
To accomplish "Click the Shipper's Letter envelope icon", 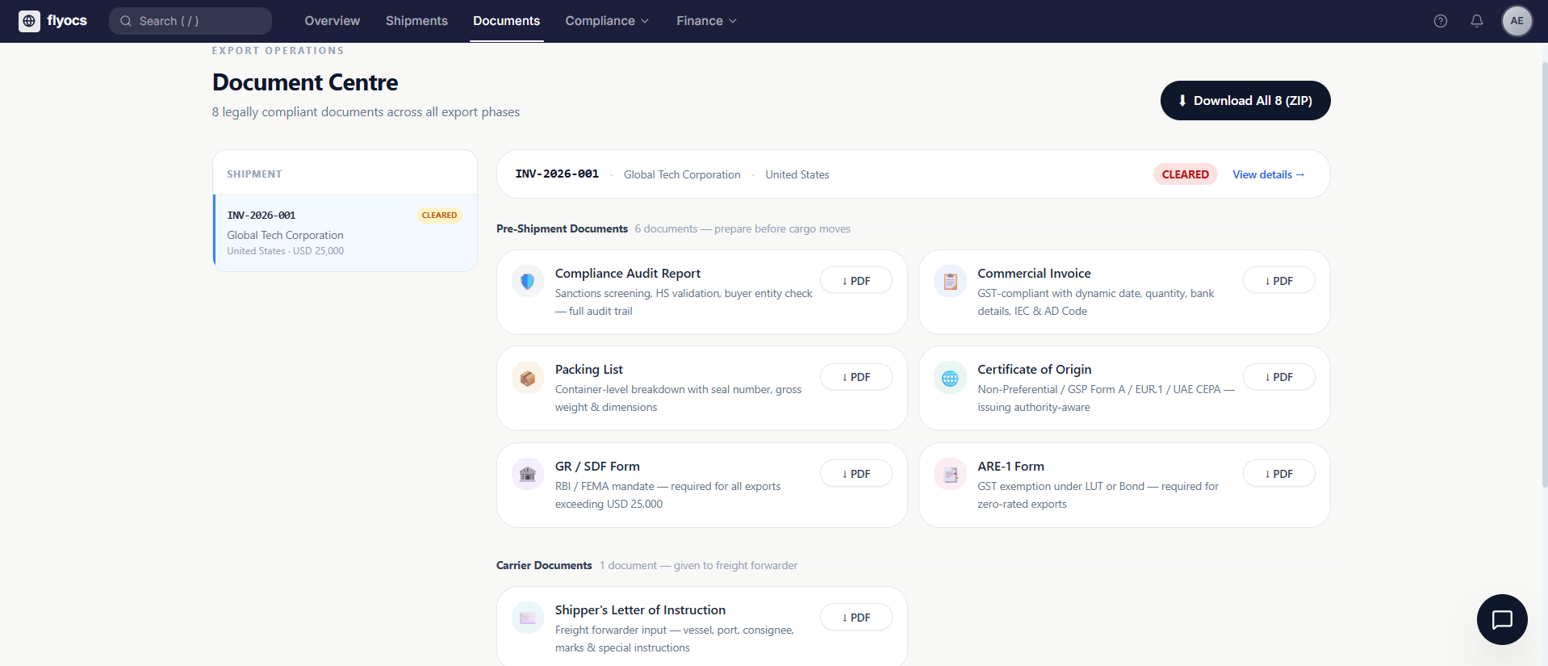I will point(528,618).
